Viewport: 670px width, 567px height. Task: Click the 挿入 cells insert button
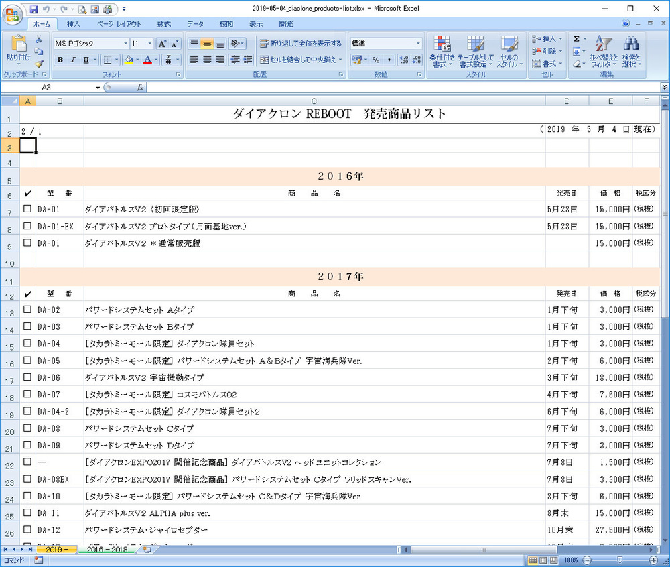point(547,39)
